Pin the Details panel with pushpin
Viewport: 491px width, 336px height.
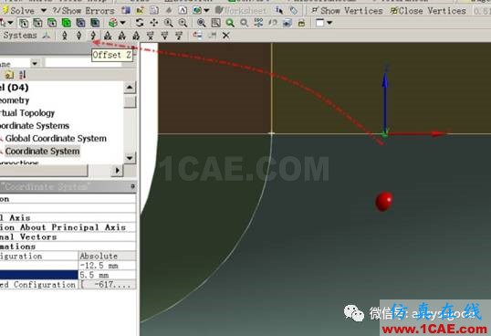click(132, 186)
